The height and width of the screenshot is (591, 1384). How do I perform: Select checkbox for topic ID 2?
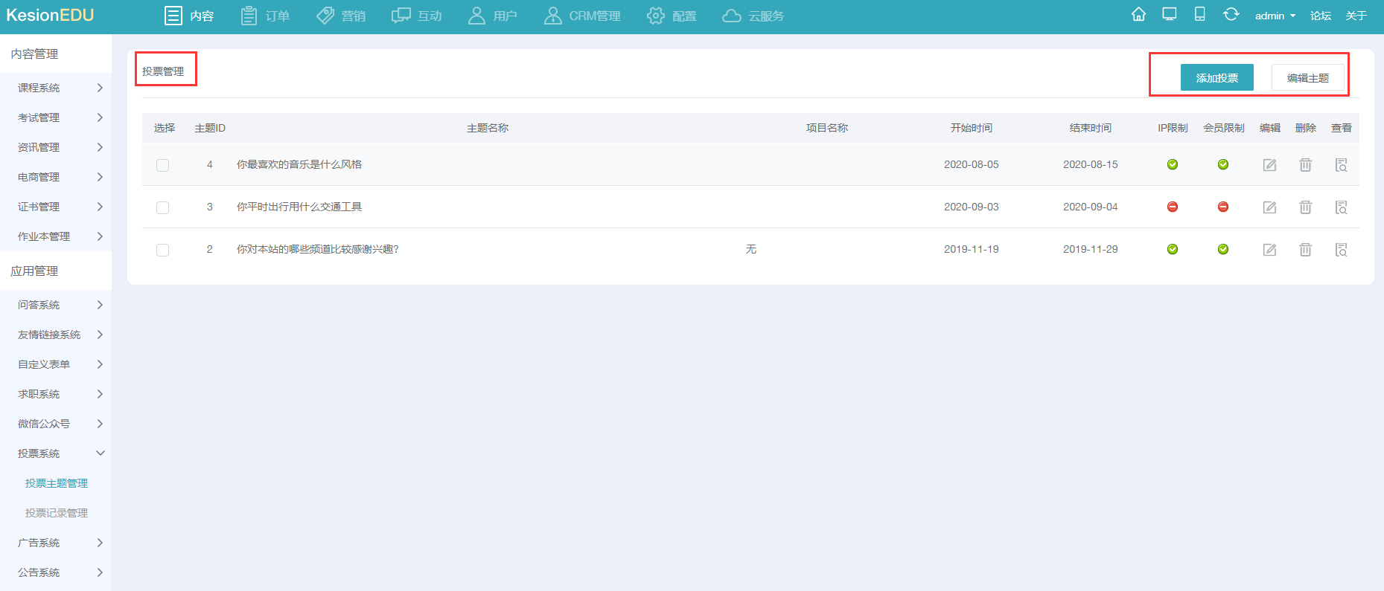162,250
